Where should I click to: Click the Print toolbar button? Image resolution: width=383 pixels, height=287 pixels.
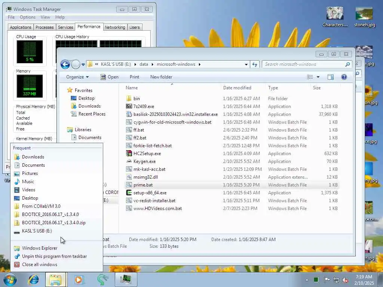coord(134,77)
